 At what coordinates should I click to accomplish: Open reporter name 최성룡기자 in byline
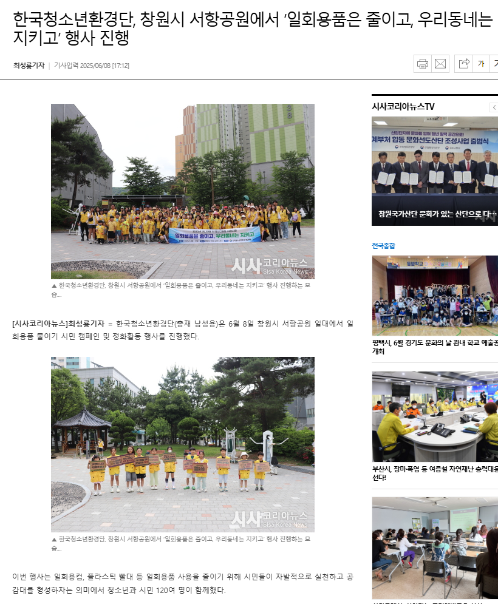click(x=29, y=66)
